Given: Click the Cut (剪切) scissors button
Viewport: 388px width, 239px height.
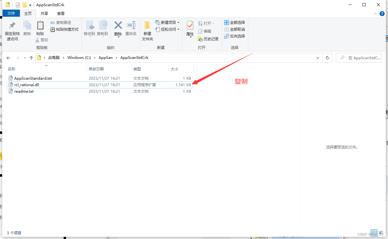Looking at the screenshot, I should click(x=42, y=40).
